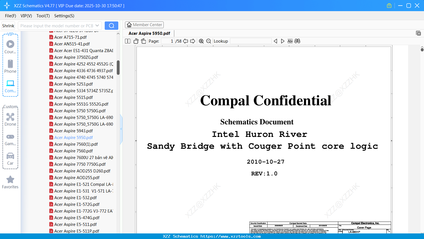Image resolution: width=424 pixels, height=239 pixels.
Task: Find next Lookup match
Action: pyautogui.click(x=283, y=41)
